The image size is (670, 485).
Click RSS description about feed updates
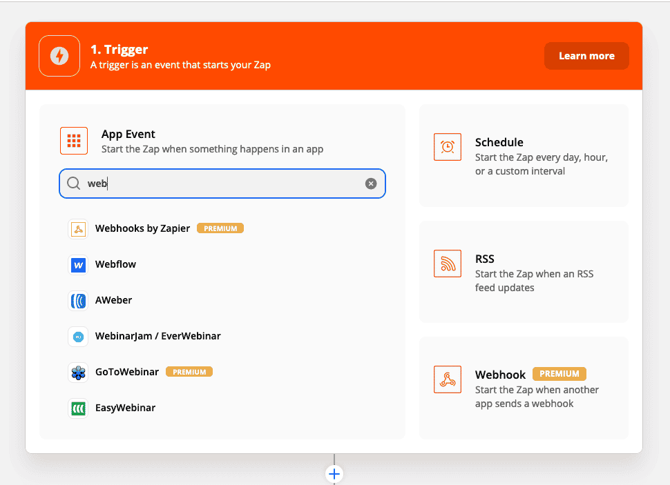pyautogui.click(x=534, y=281)
